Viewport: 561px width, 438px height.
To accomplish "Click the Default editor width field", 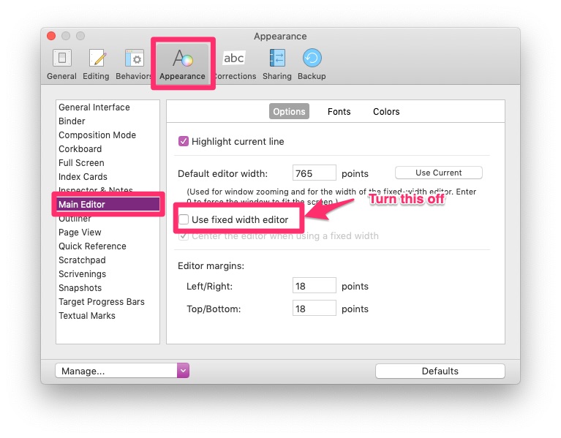I will (314, 173).
